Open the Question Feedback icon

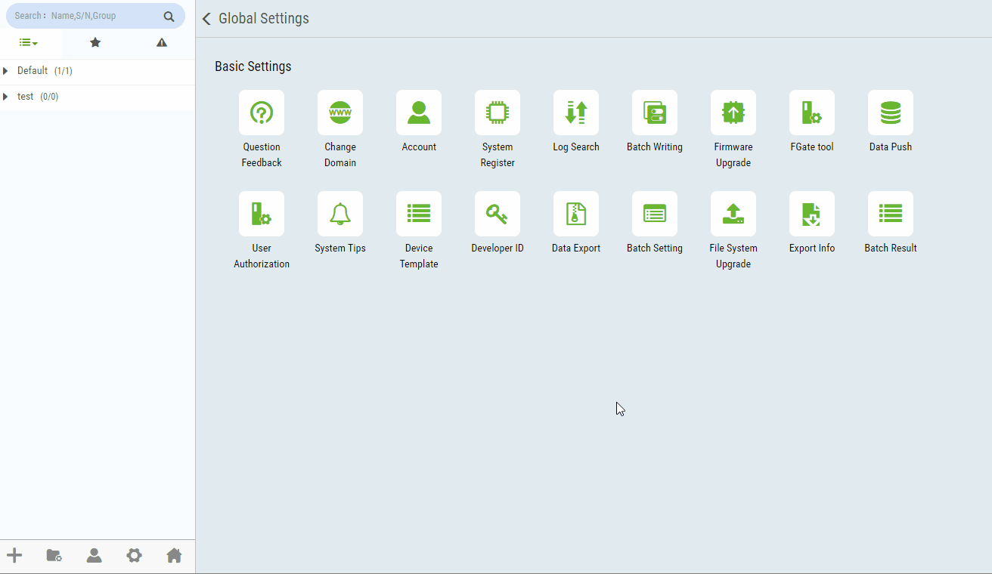[x=262, y=113]
